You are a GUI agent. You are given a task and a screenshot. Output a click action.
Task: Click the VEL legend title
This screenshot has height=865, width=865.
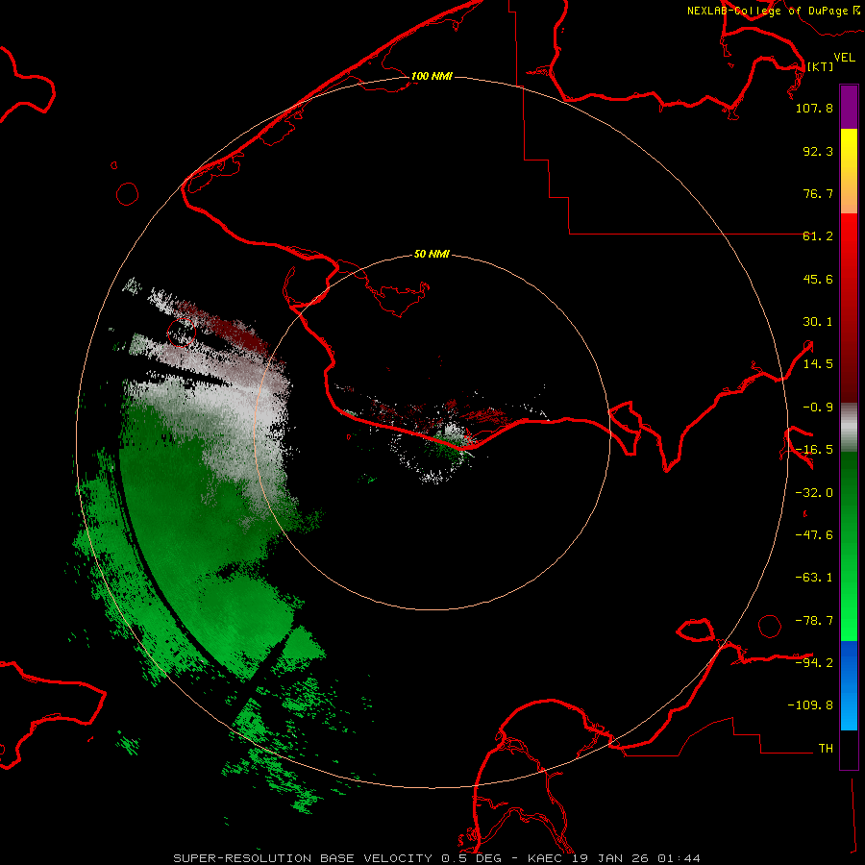click(x=844, y=58)
